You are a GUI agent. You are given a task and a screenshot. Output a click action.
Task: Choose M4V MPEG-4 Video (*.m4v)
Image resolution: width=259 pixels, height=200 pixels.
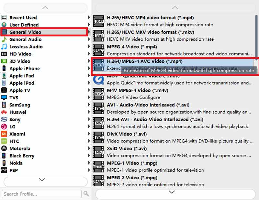click(173, 94)
